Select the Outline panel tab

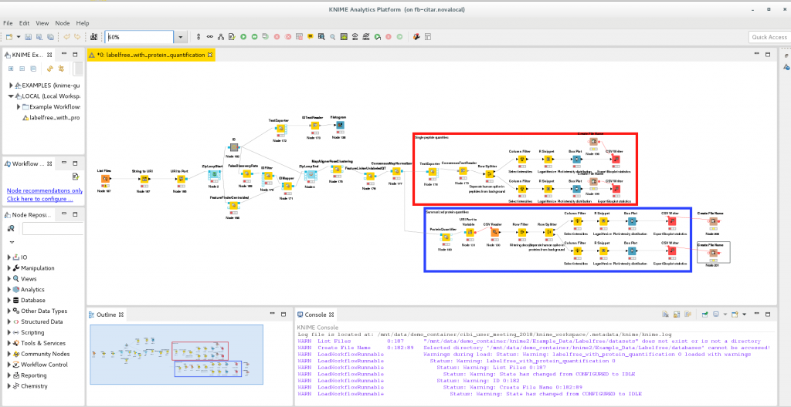(x=107, y=314)
